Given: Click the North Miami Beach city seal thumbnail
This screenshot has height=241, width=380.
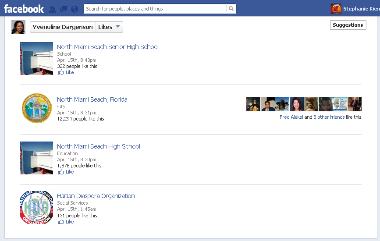Looking at the screenshot, I should point(36,108).
